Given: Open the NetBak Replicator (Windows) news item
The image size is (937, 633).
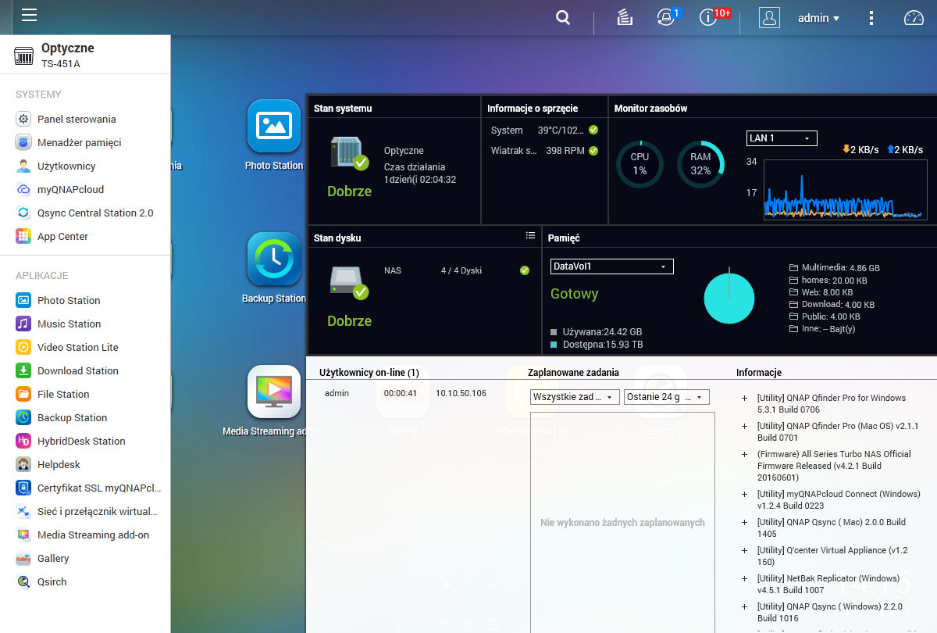Looking at the screenshot, I should pos(829,584).
